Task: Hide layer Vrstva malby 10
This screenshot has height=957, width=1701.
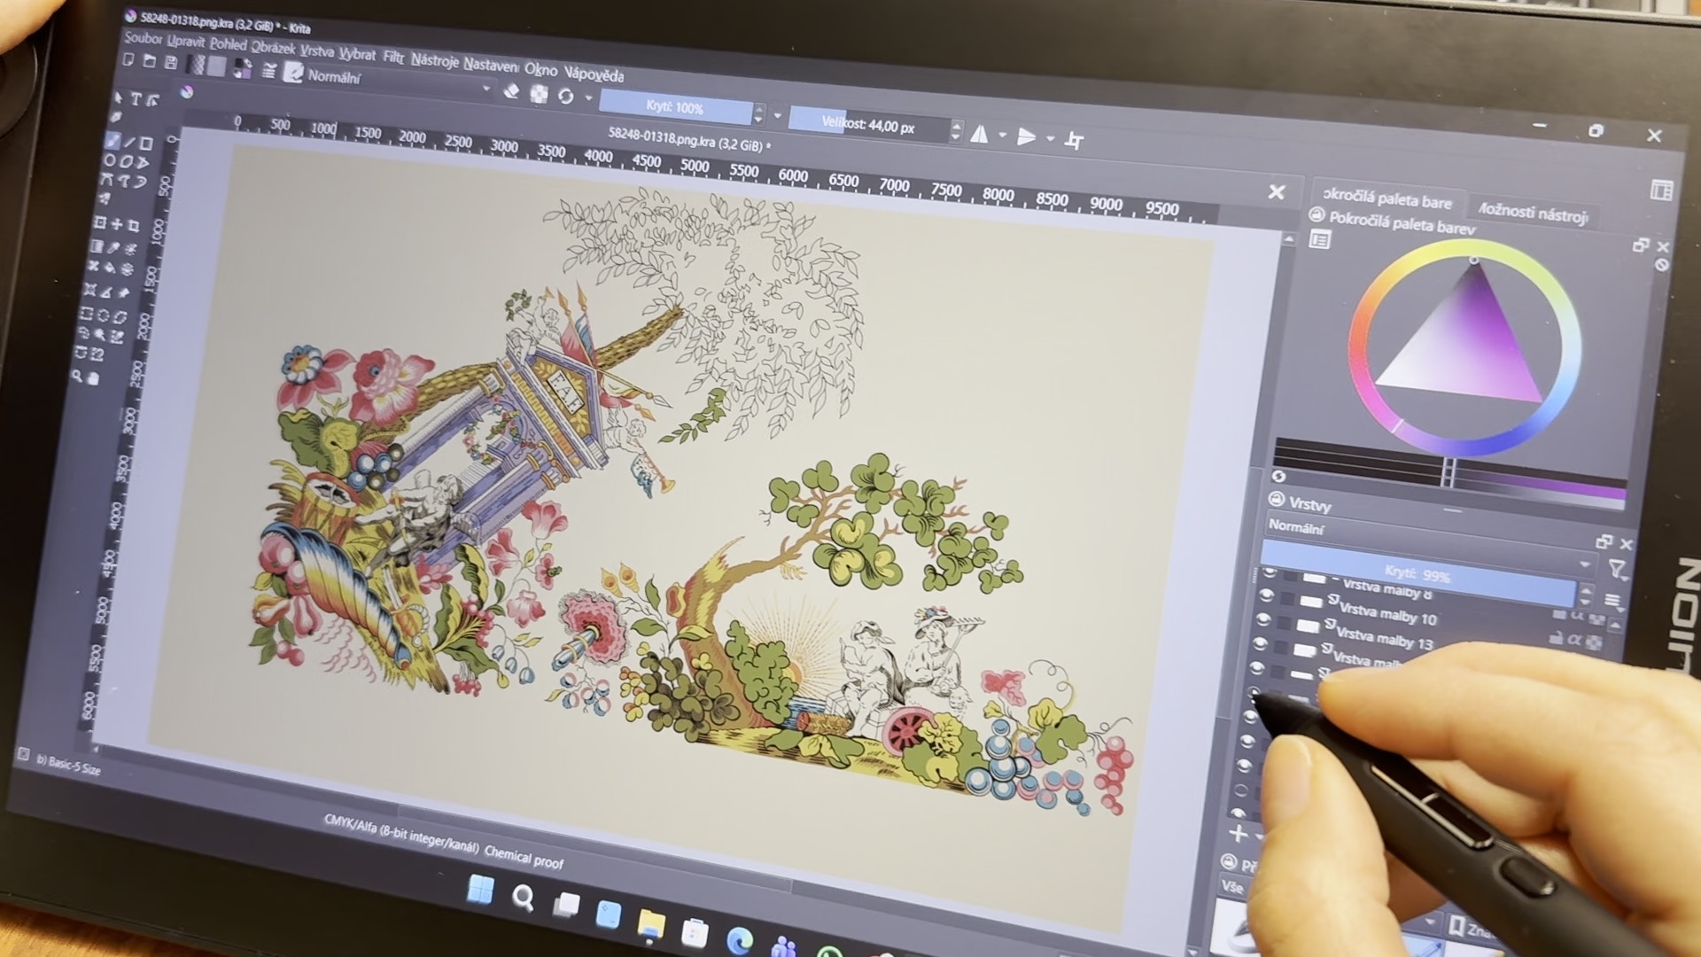Action: [x=1263, y=619]
